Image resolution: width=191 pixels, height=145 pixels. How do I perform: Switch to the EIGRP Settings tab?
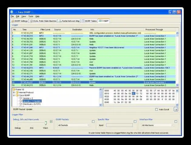(x=19, y=21)
